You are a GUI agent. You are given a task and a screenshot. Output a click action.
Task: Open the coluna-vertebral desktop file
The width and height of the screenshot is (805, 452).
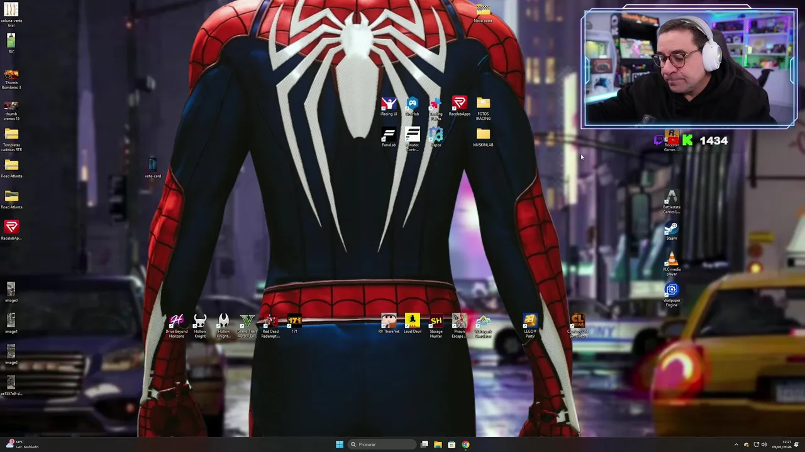11,15
